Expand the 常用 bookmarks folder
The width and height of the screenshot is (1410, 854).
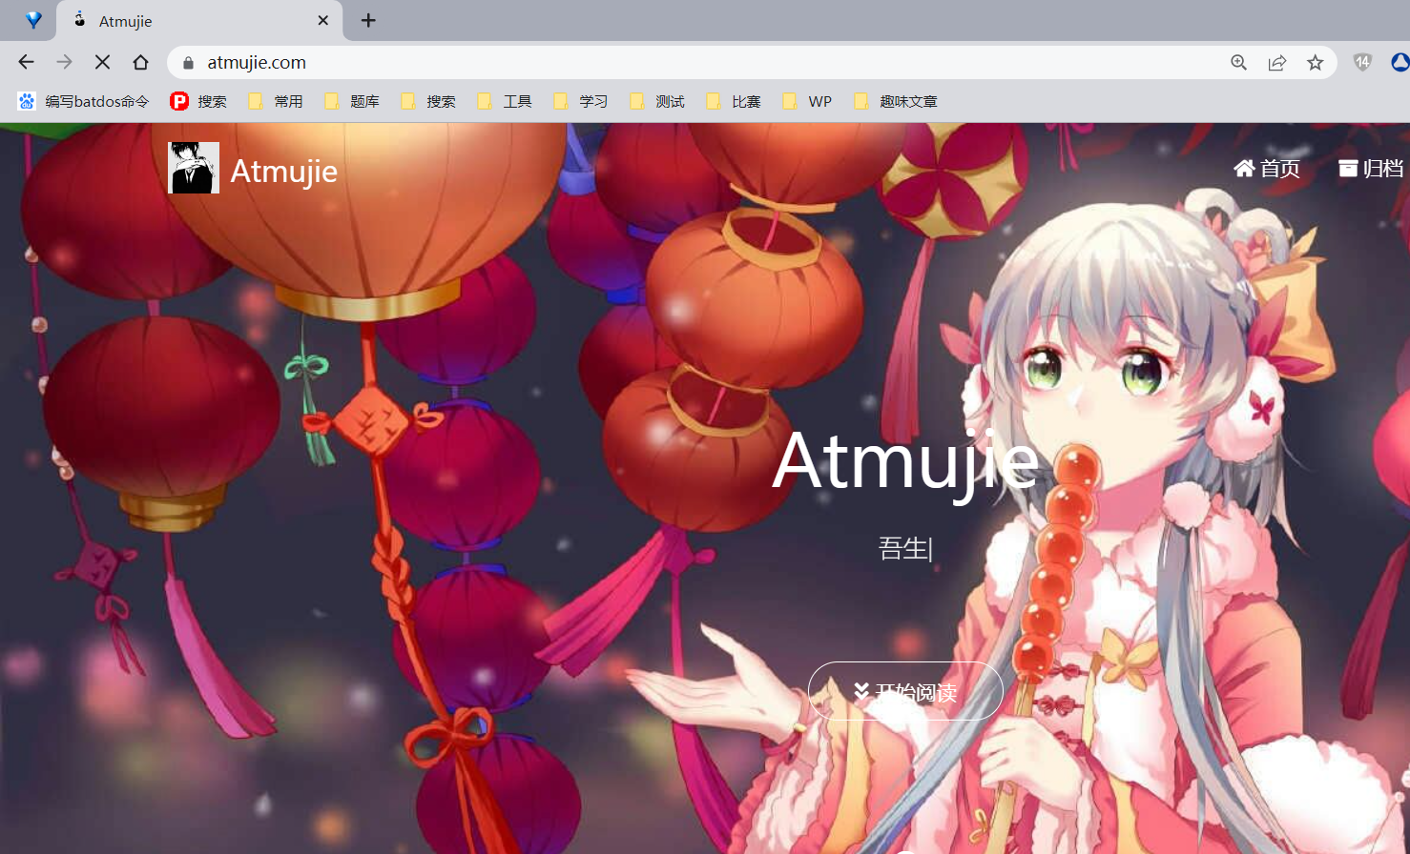click(275, 101)
